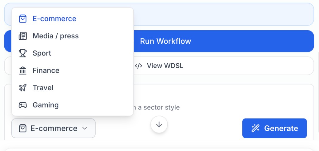The width and height of the screenshot is (319, 151).
Task: Click the shopping bag icon in the dropdown button
Action: pos(22,128)
